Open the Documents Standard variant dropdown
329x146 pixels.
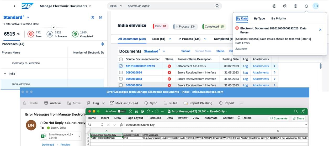(x=164, y=51)
